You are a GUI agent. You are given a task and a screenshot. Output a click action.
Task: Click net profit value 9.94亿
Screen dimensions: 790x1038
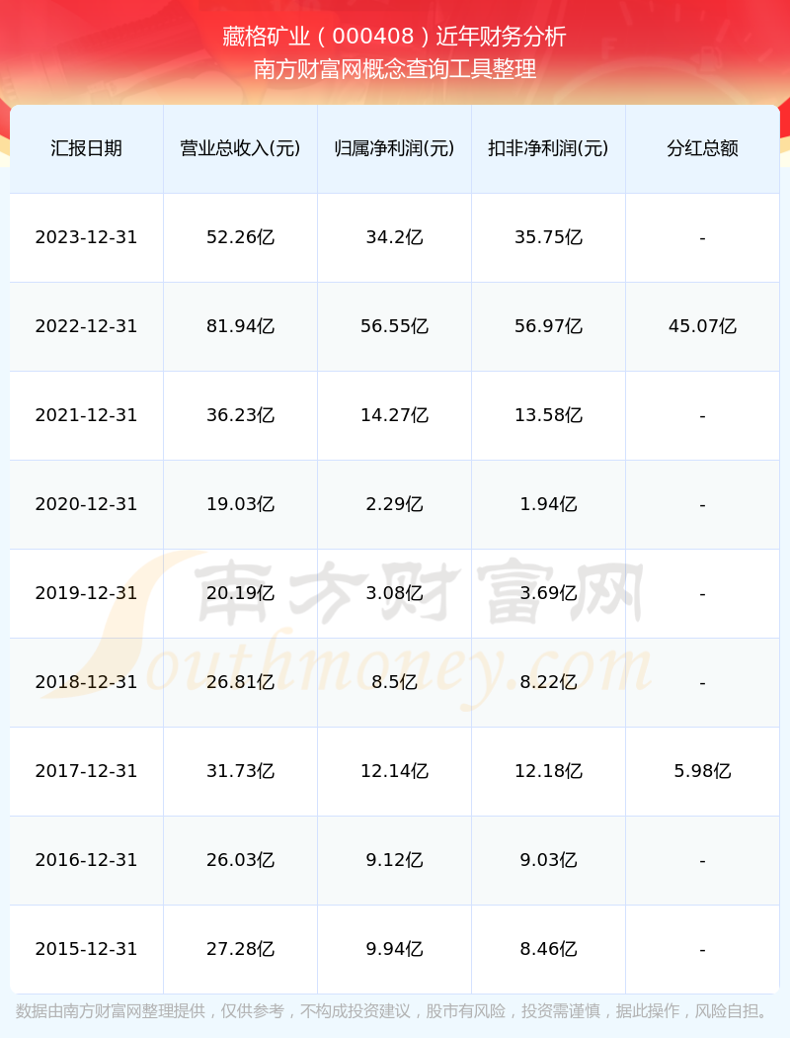coord(395,949)
